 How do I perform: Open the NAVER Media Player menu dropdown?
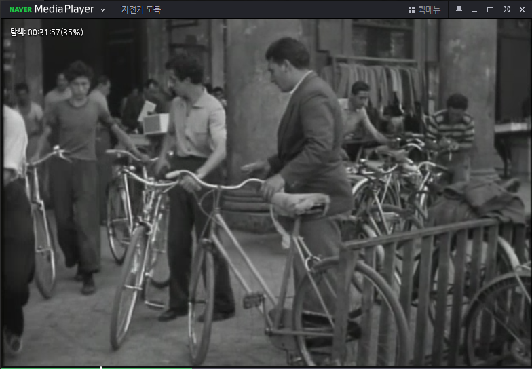click(x=103, y=9)
